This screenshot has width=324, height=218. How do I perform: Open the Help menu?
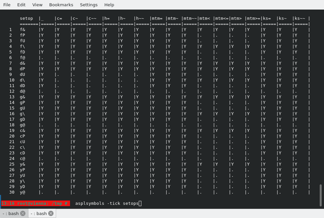[109, 5]
